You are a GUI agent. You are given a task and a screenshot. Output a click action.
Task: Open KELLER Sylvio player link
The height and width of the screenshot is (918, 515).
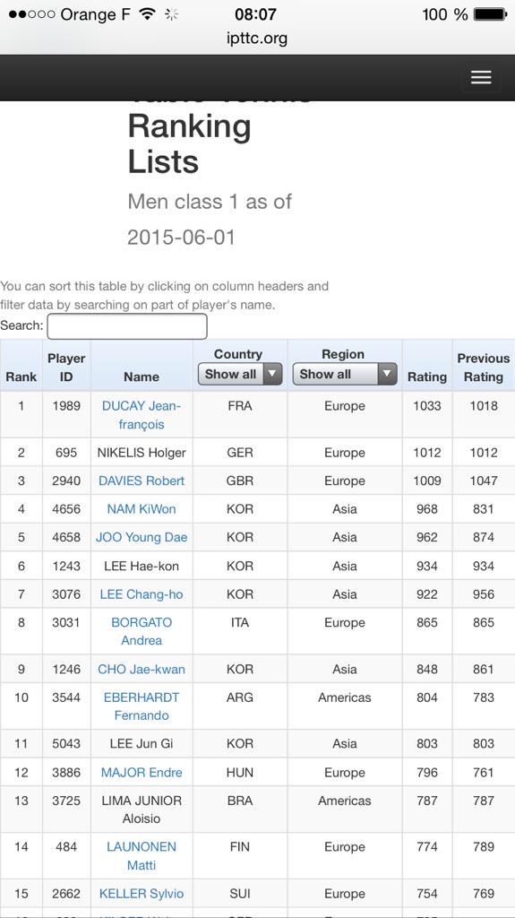(142, 894)
